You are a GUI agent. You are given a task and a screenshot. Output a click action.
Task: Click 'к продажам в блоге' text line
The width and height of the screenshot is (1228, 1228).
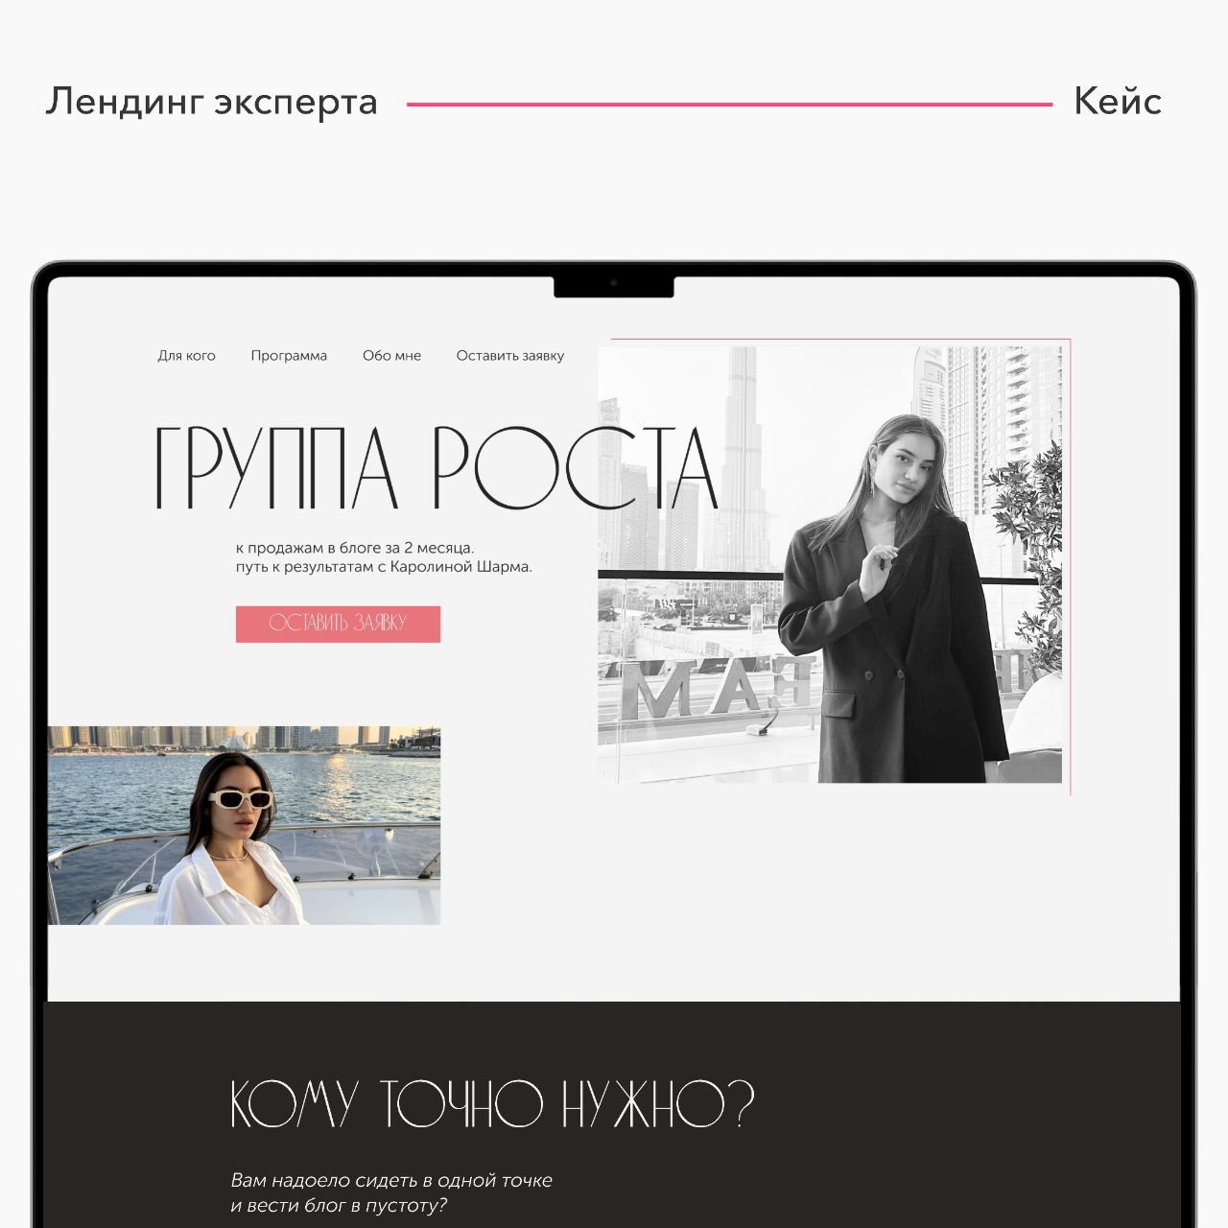[355, 548]
